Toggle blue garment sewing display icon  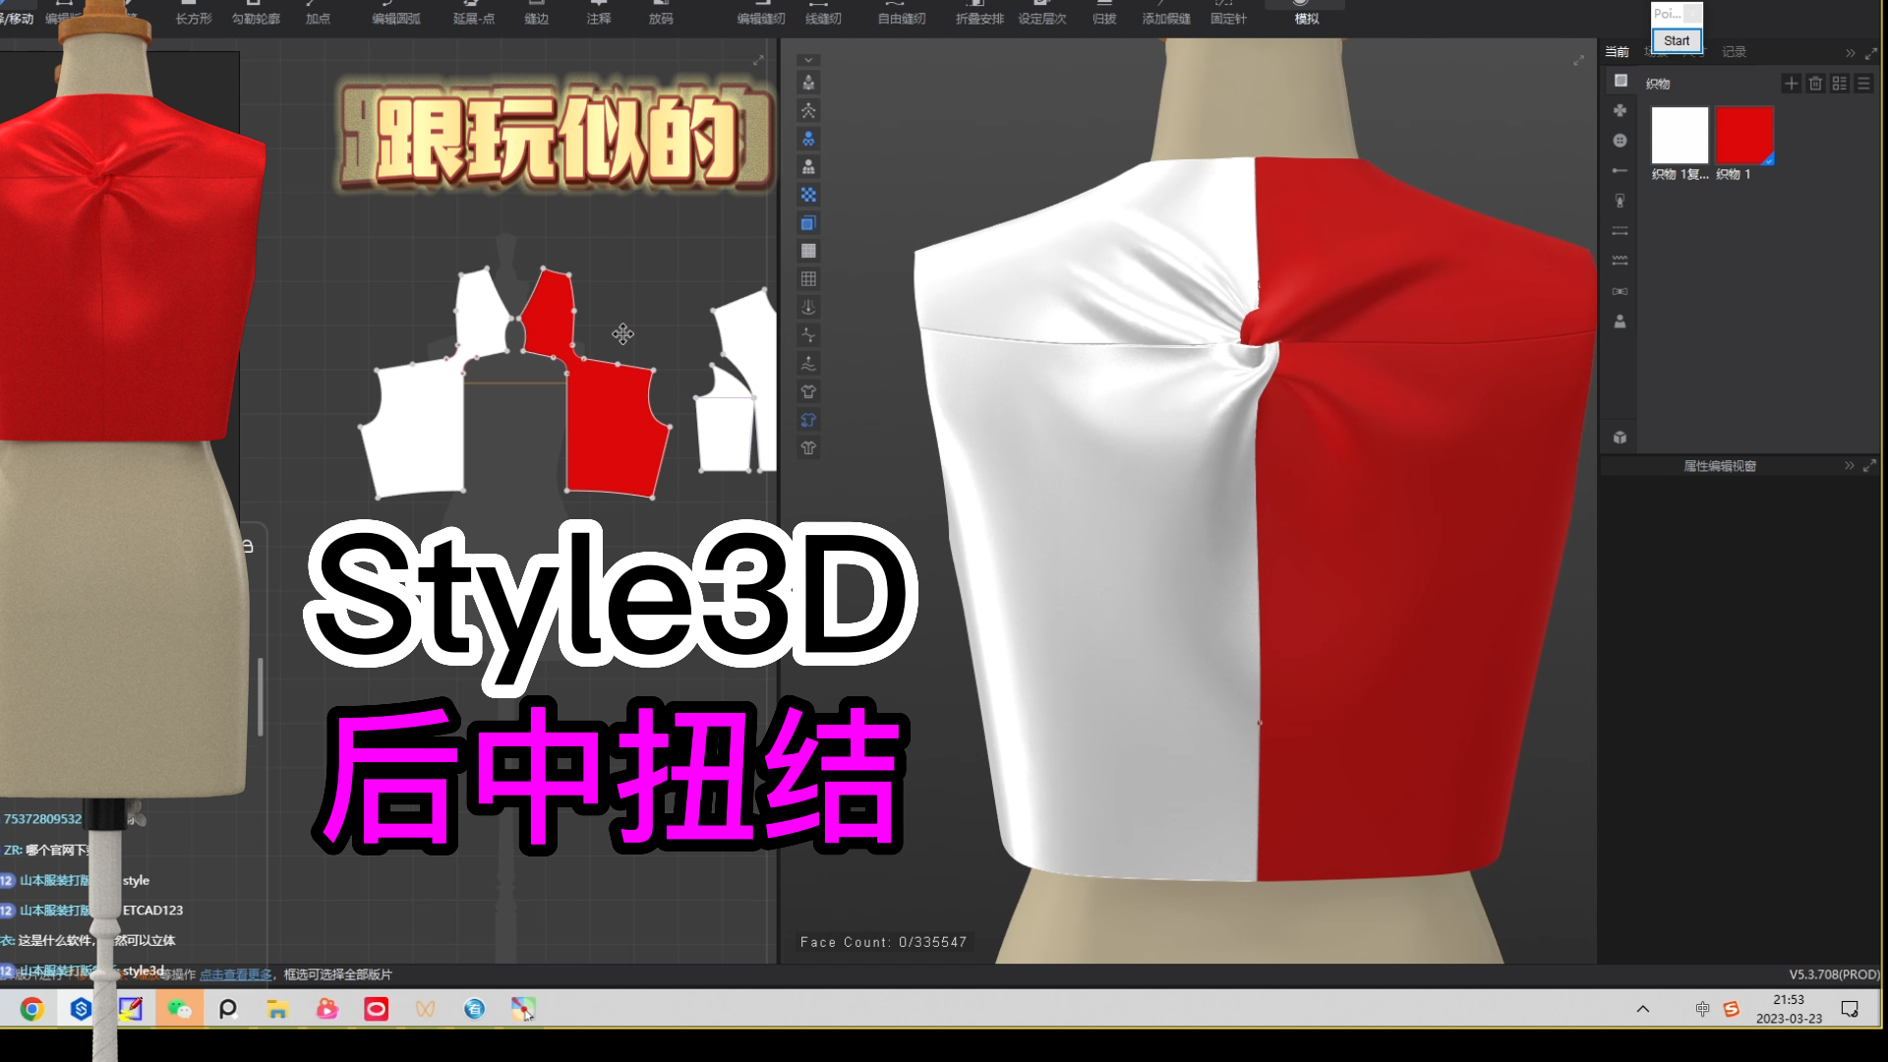[x=808, y=420]
